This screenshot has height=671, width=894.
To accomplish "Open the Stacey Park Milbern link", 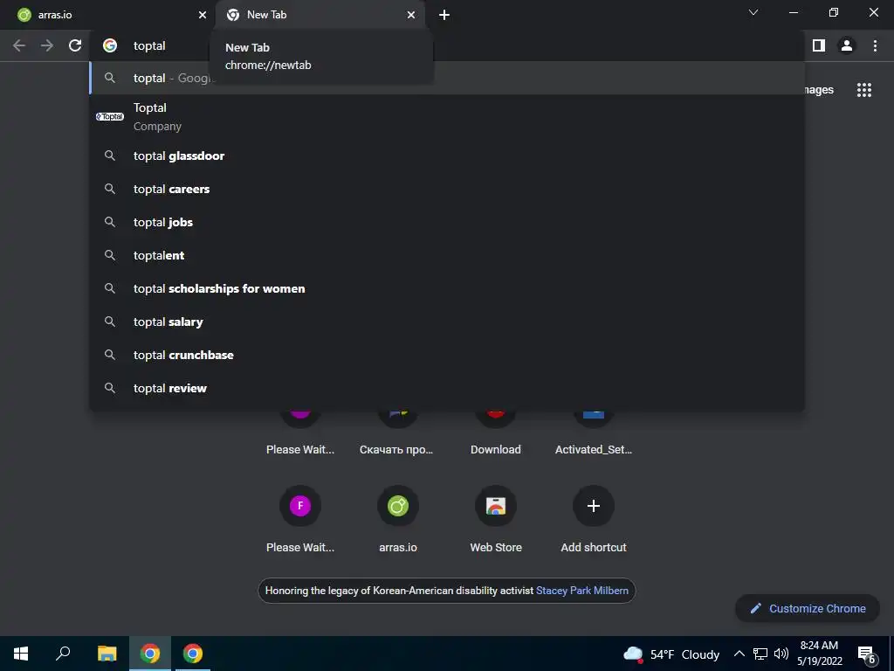I will click(582, 591).
